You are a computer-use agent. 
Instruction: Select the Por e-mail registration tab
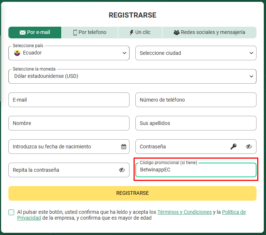tap(35, 33)
